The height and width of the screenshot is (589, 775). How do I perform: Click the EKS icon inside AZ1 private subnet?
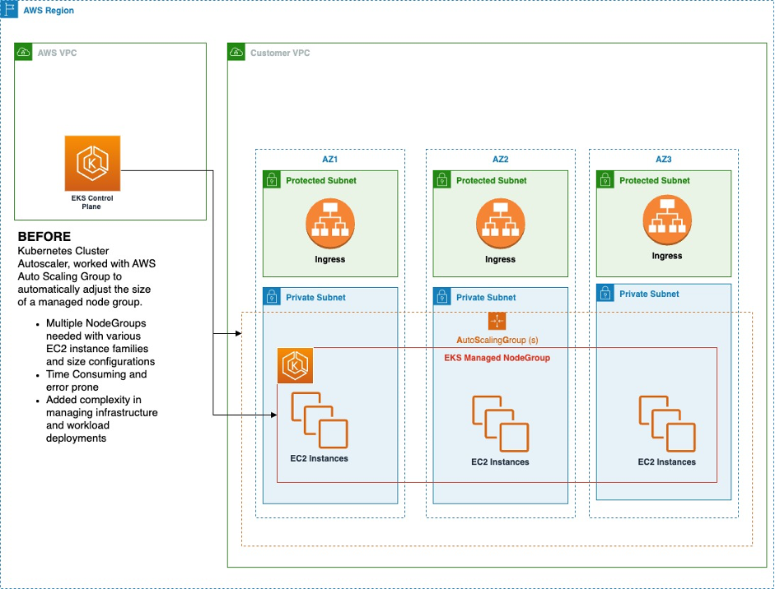pos(294,365)
